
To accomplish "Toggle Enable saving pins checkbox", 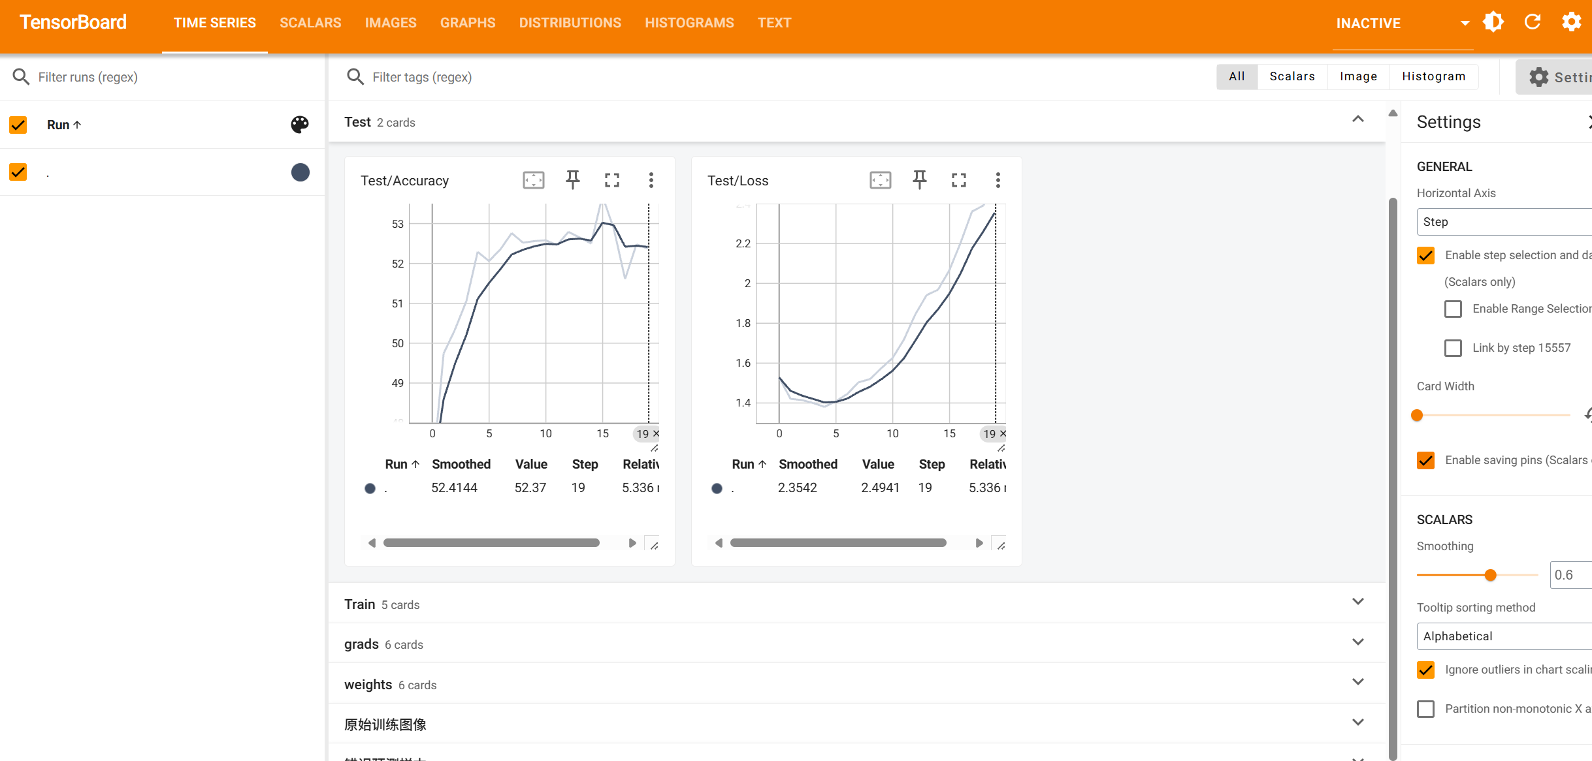I will coord(1426,460).
